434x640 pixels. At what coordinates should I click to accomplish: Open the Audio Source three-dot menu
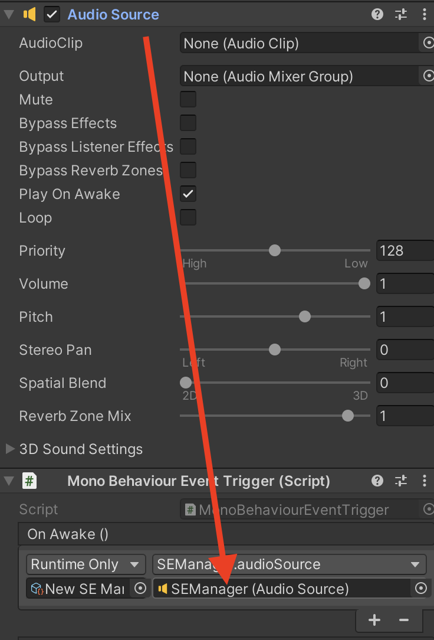[x=425, y=14]
